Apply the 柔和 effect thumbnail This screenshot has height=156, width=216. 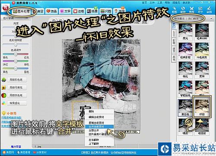pos(202,70)
